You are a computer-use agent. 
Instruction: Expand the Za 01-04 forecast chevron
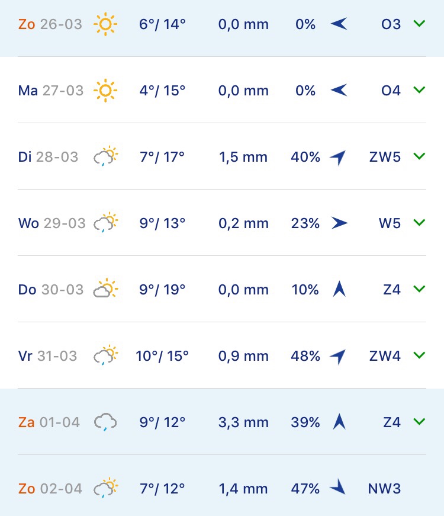pos(419,421)
